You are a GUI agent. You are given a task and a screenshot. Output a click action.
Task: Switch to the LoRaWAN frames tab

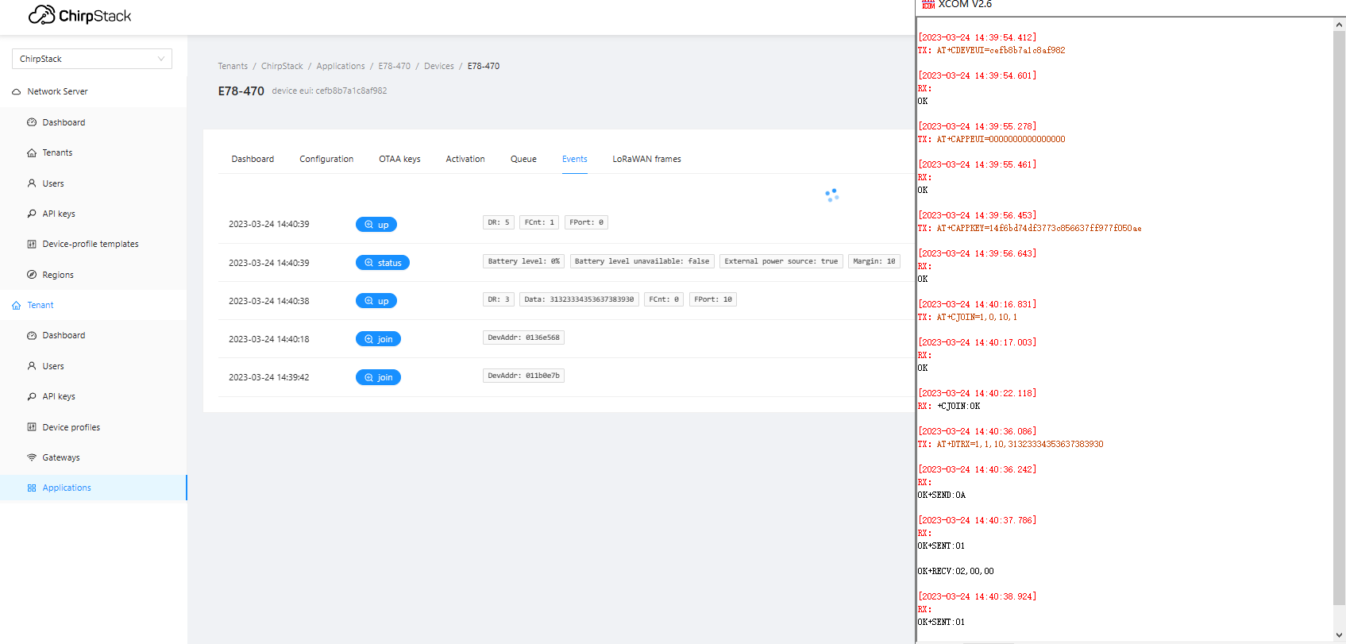point(646,159)
